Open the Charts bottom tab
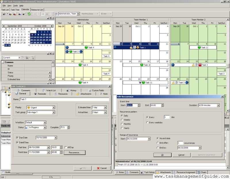This screenshot has width=230, height=179. pyautogui.click(x=202, y=172)
